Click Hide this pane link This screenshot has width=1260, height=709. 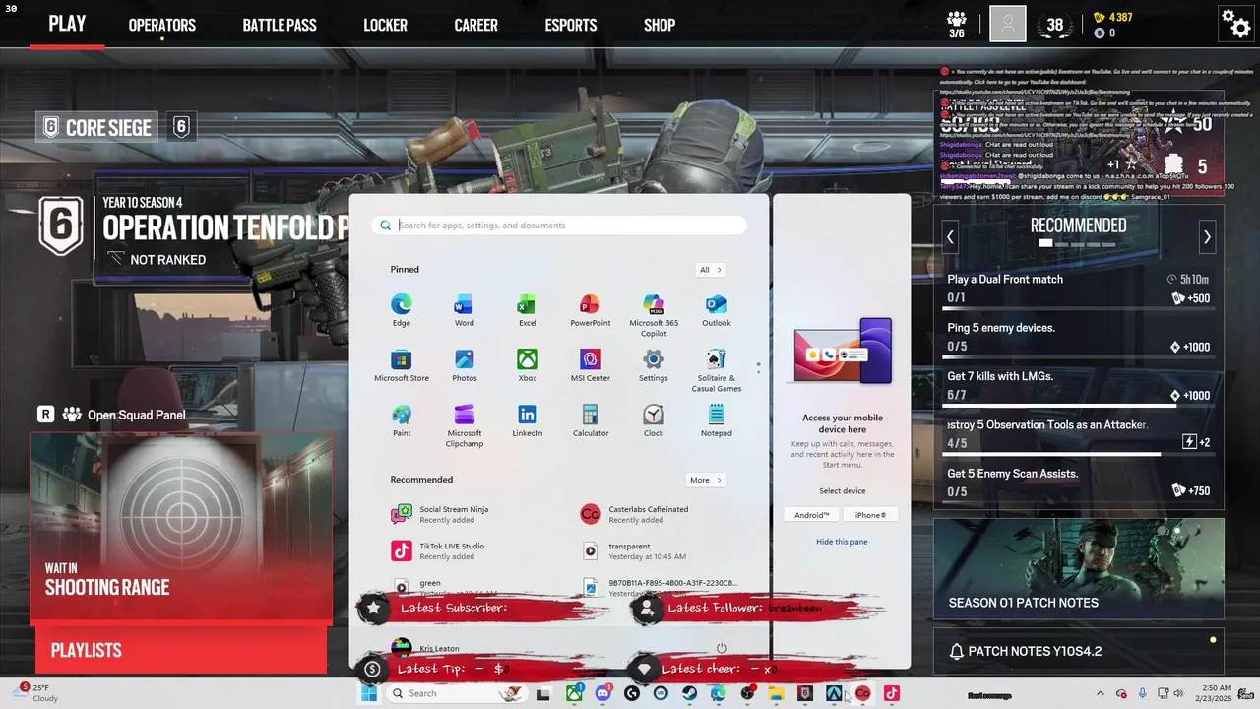(842, 542)
